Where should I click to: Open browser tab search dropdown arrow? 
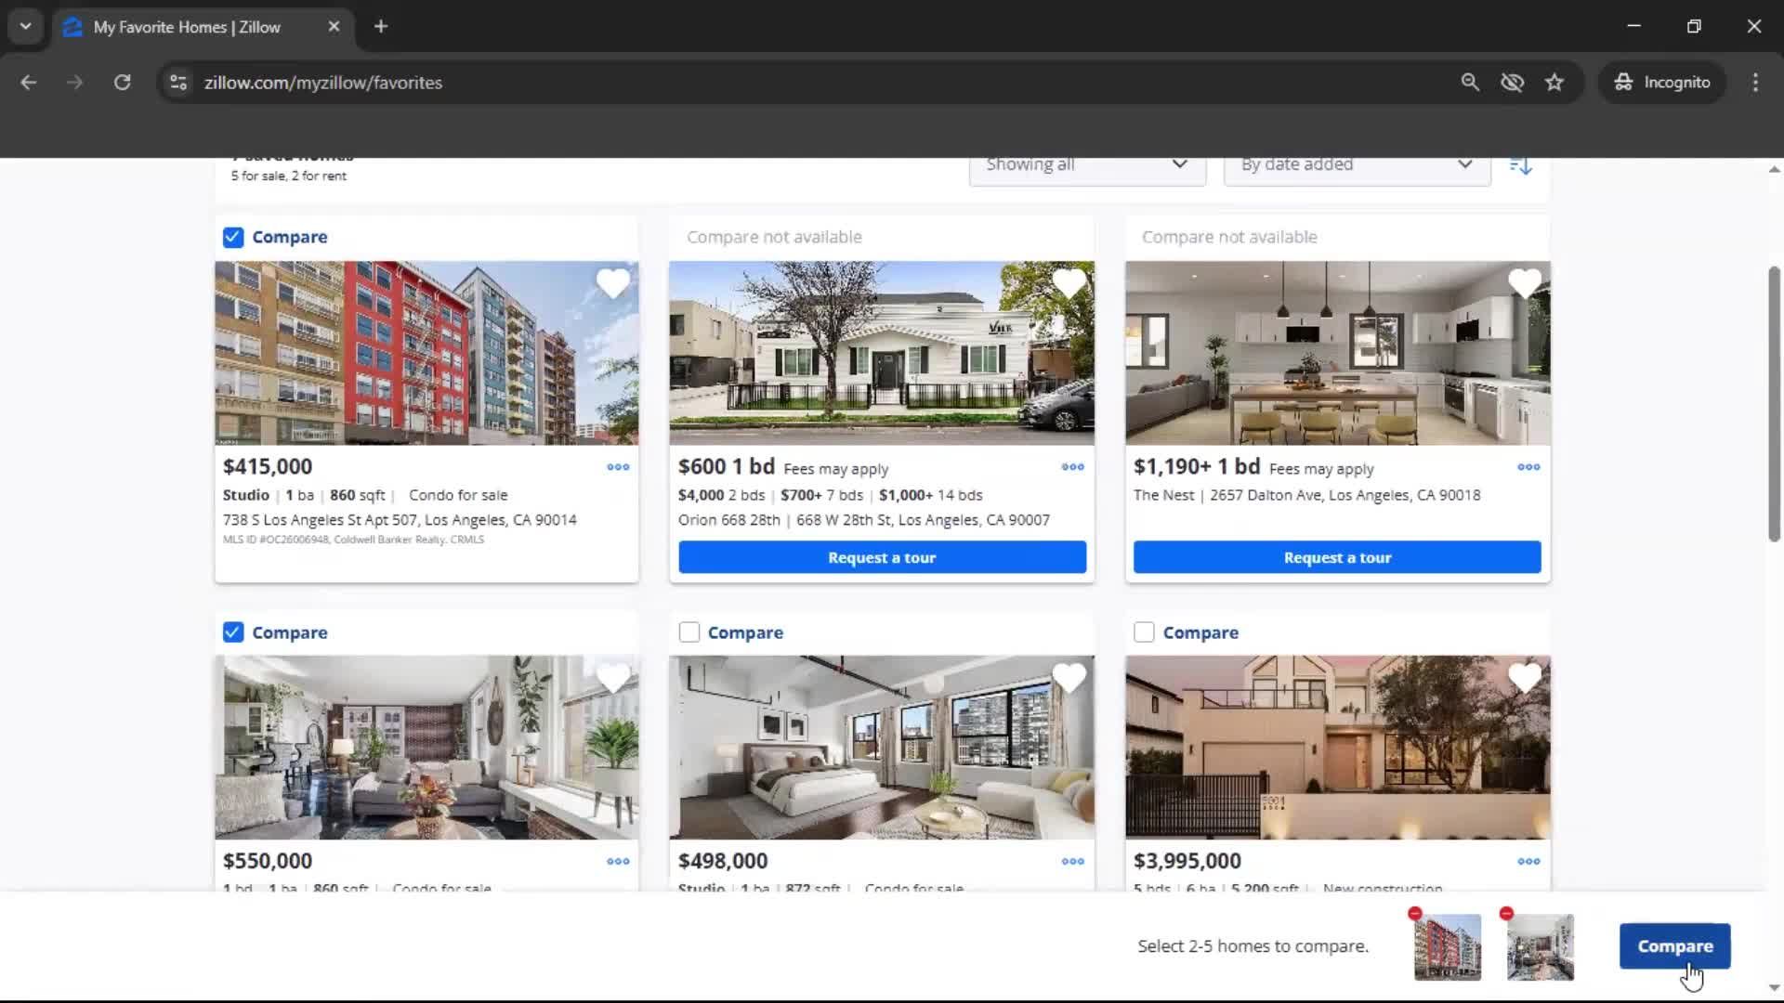[25, 26]
